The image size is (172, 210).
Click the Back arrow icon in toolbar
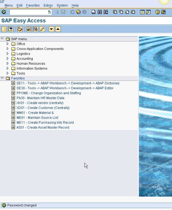[57, 12]
